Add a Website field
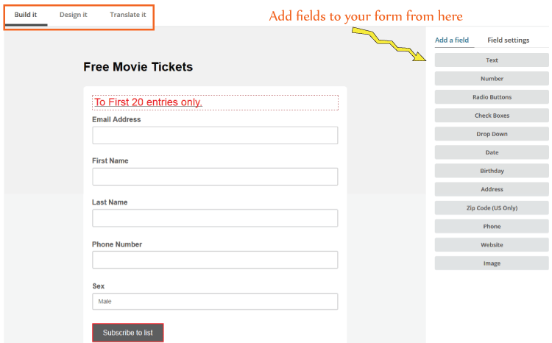The width and height of the screenshot is (552, 343). tap(492, 245)
